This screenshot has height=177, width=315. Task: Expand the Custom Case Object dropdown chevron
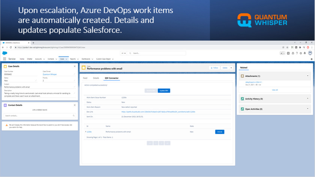click(x=113, y=59)
